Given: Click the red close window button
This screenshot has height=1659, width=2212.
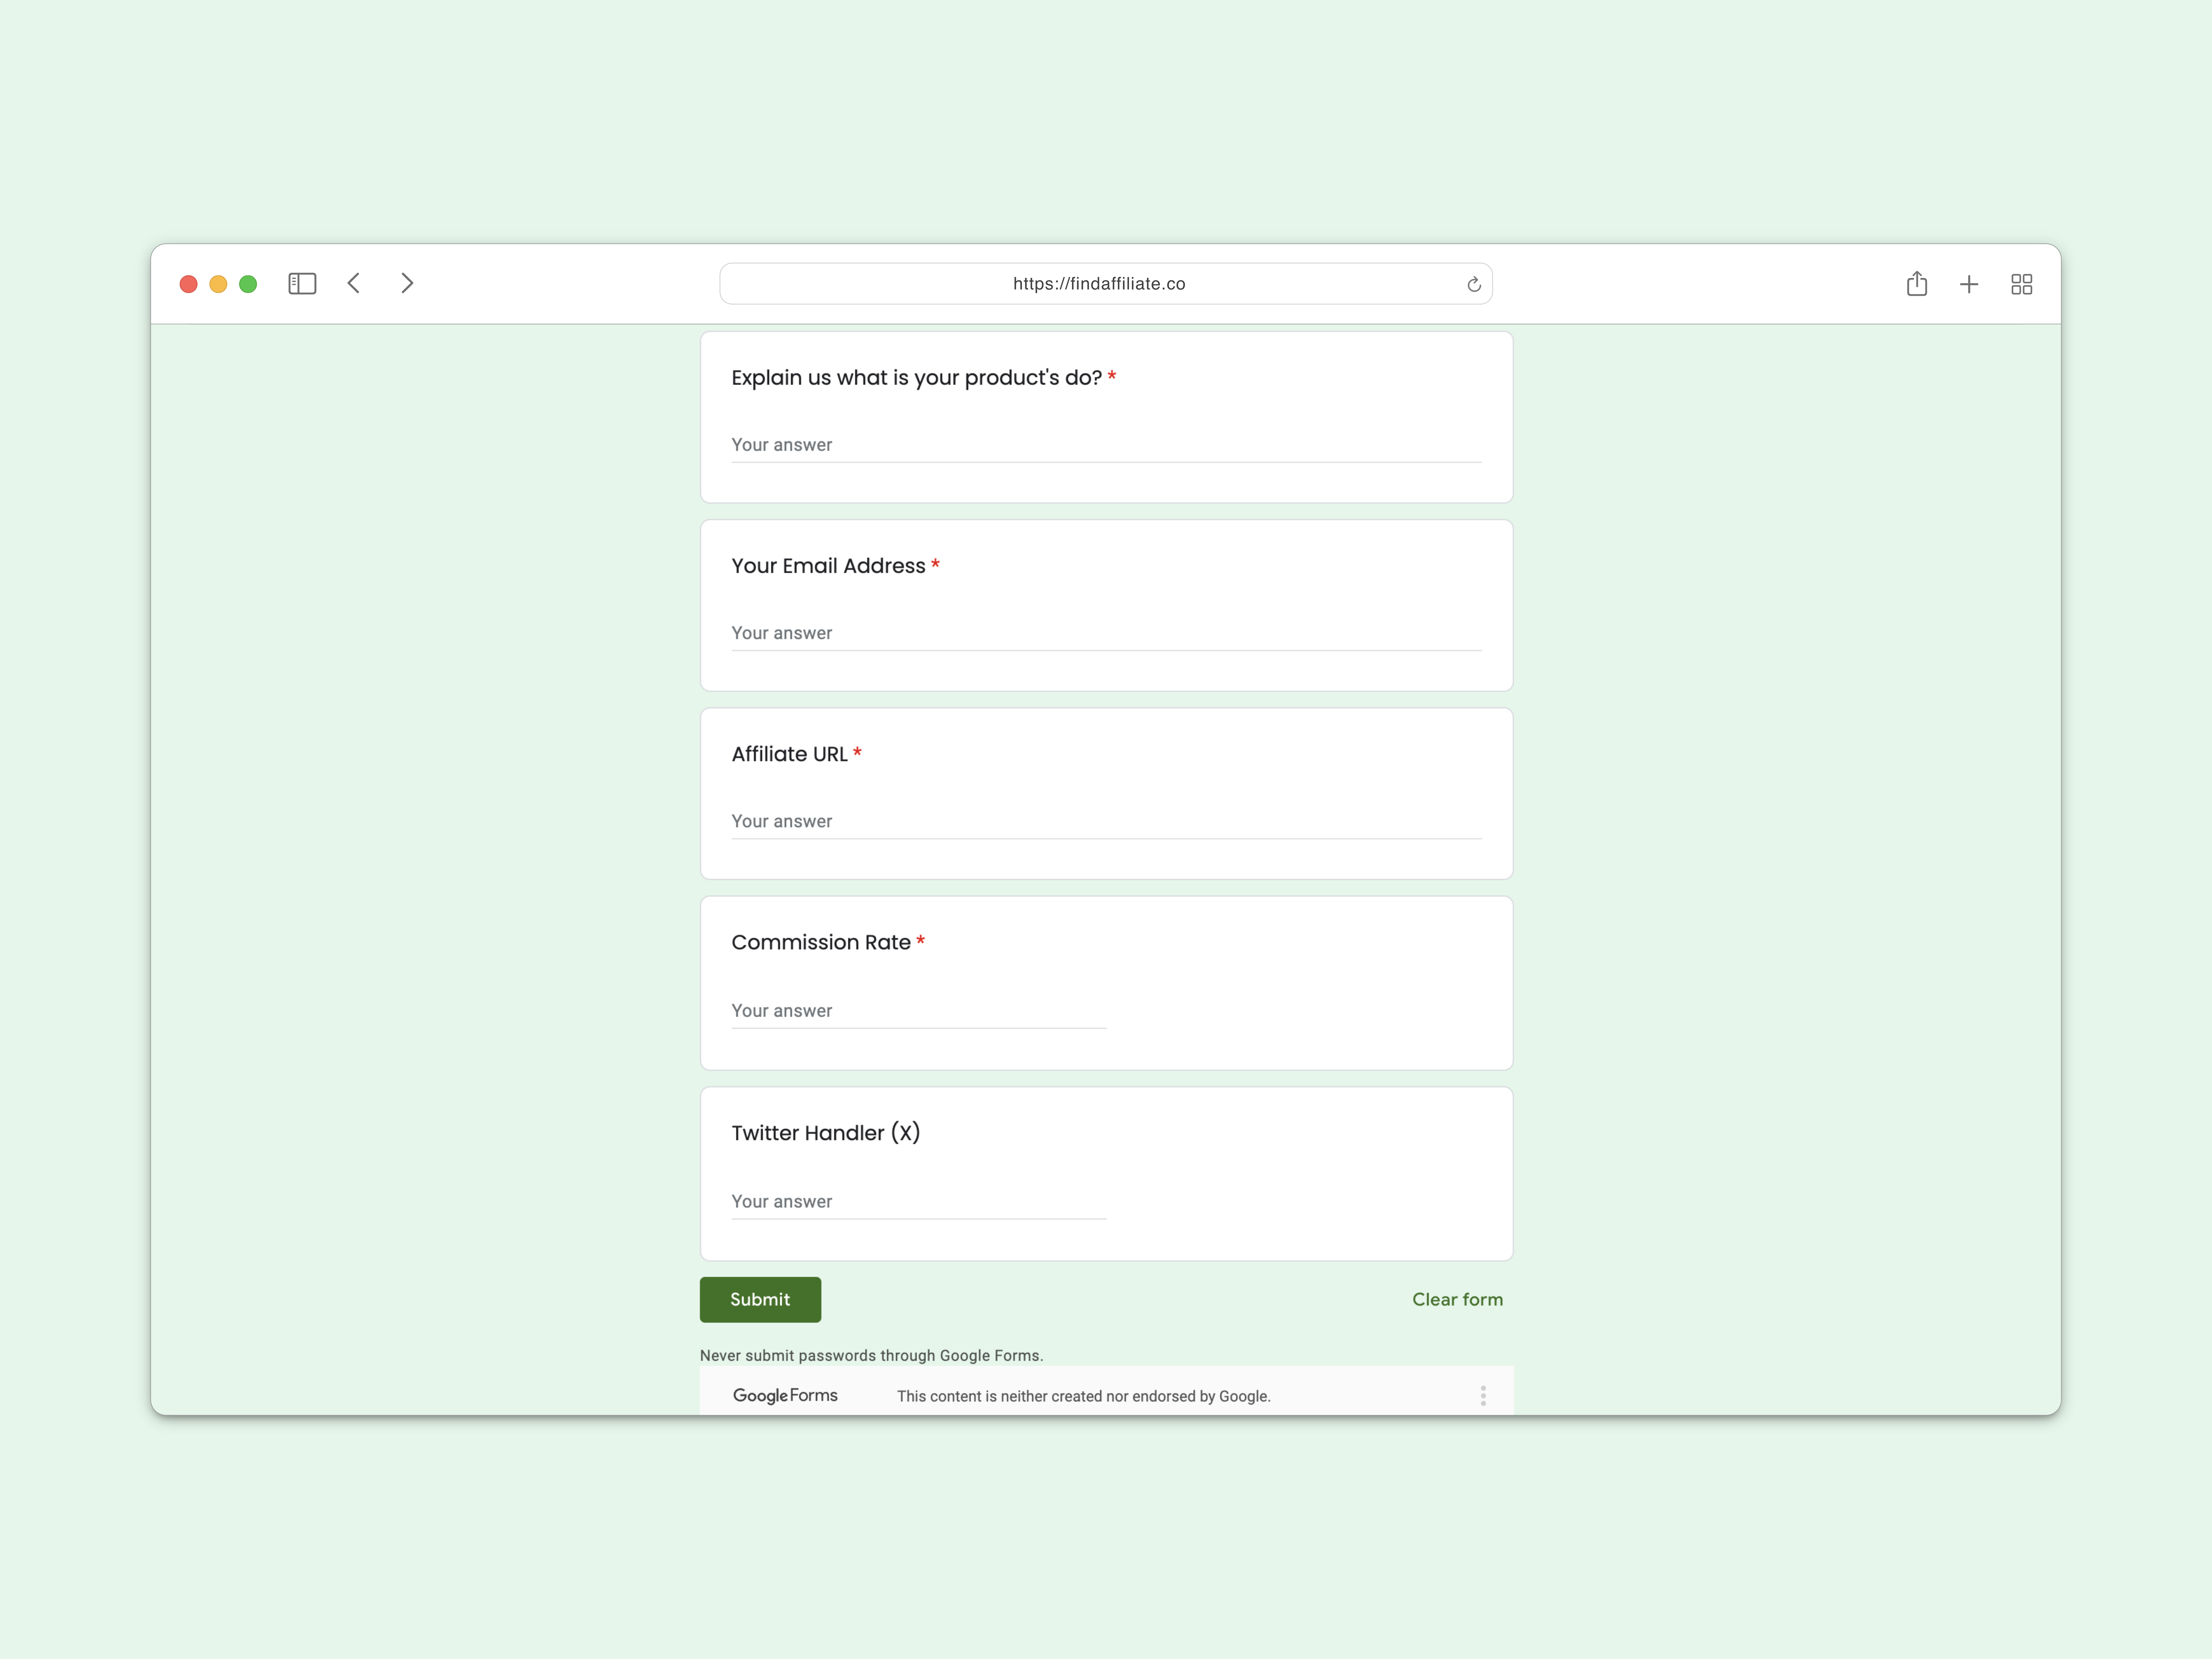Looking at the screenshot, I should [188, 284].
